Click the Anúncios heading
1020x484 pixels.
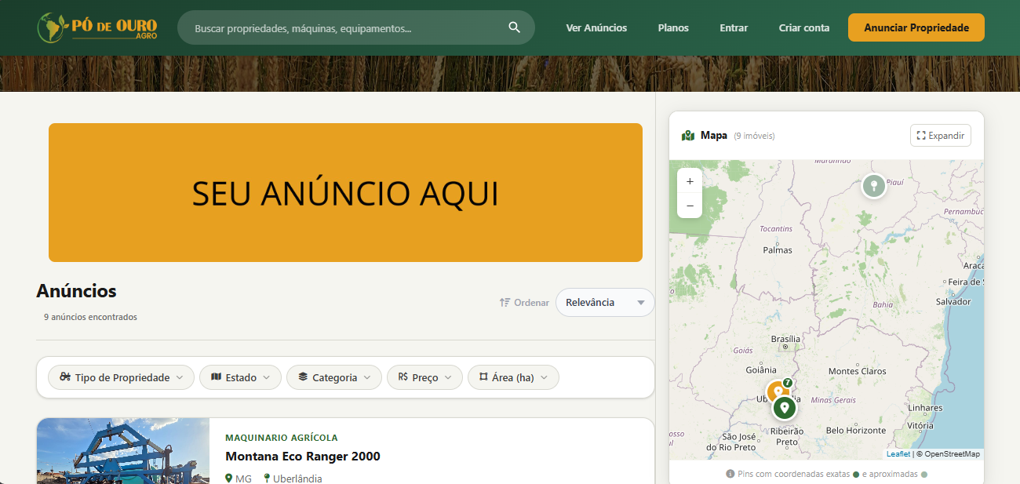pos(76,291)
